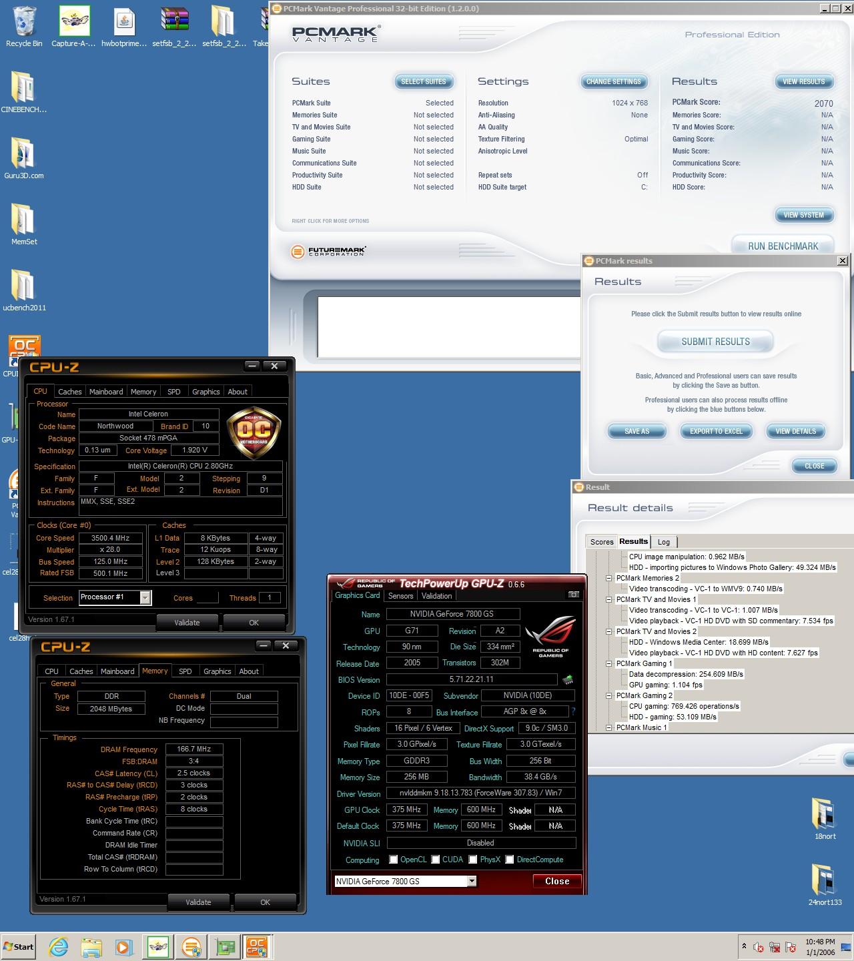This screenshot has width=854, height=961.
Task: Collapse the PCMark TV and Movies 2 node
Action: [608, 631]
